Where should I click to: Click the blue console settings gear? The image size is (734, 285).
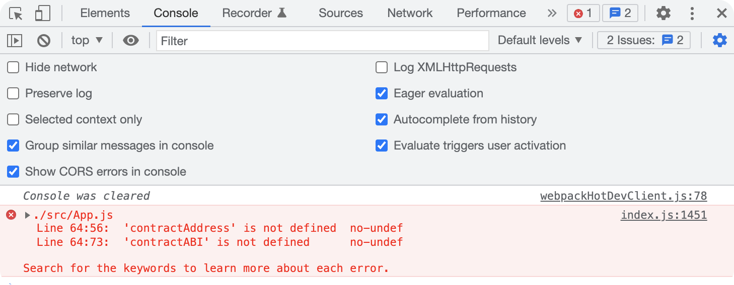coord(720,40)
